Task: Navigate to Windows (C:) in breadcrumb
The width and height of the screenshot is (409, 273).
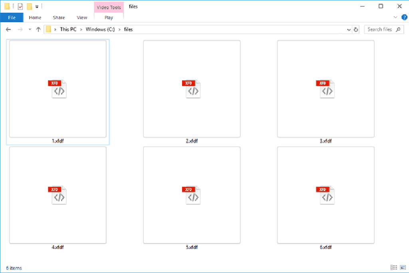Action: click(100, 30)
